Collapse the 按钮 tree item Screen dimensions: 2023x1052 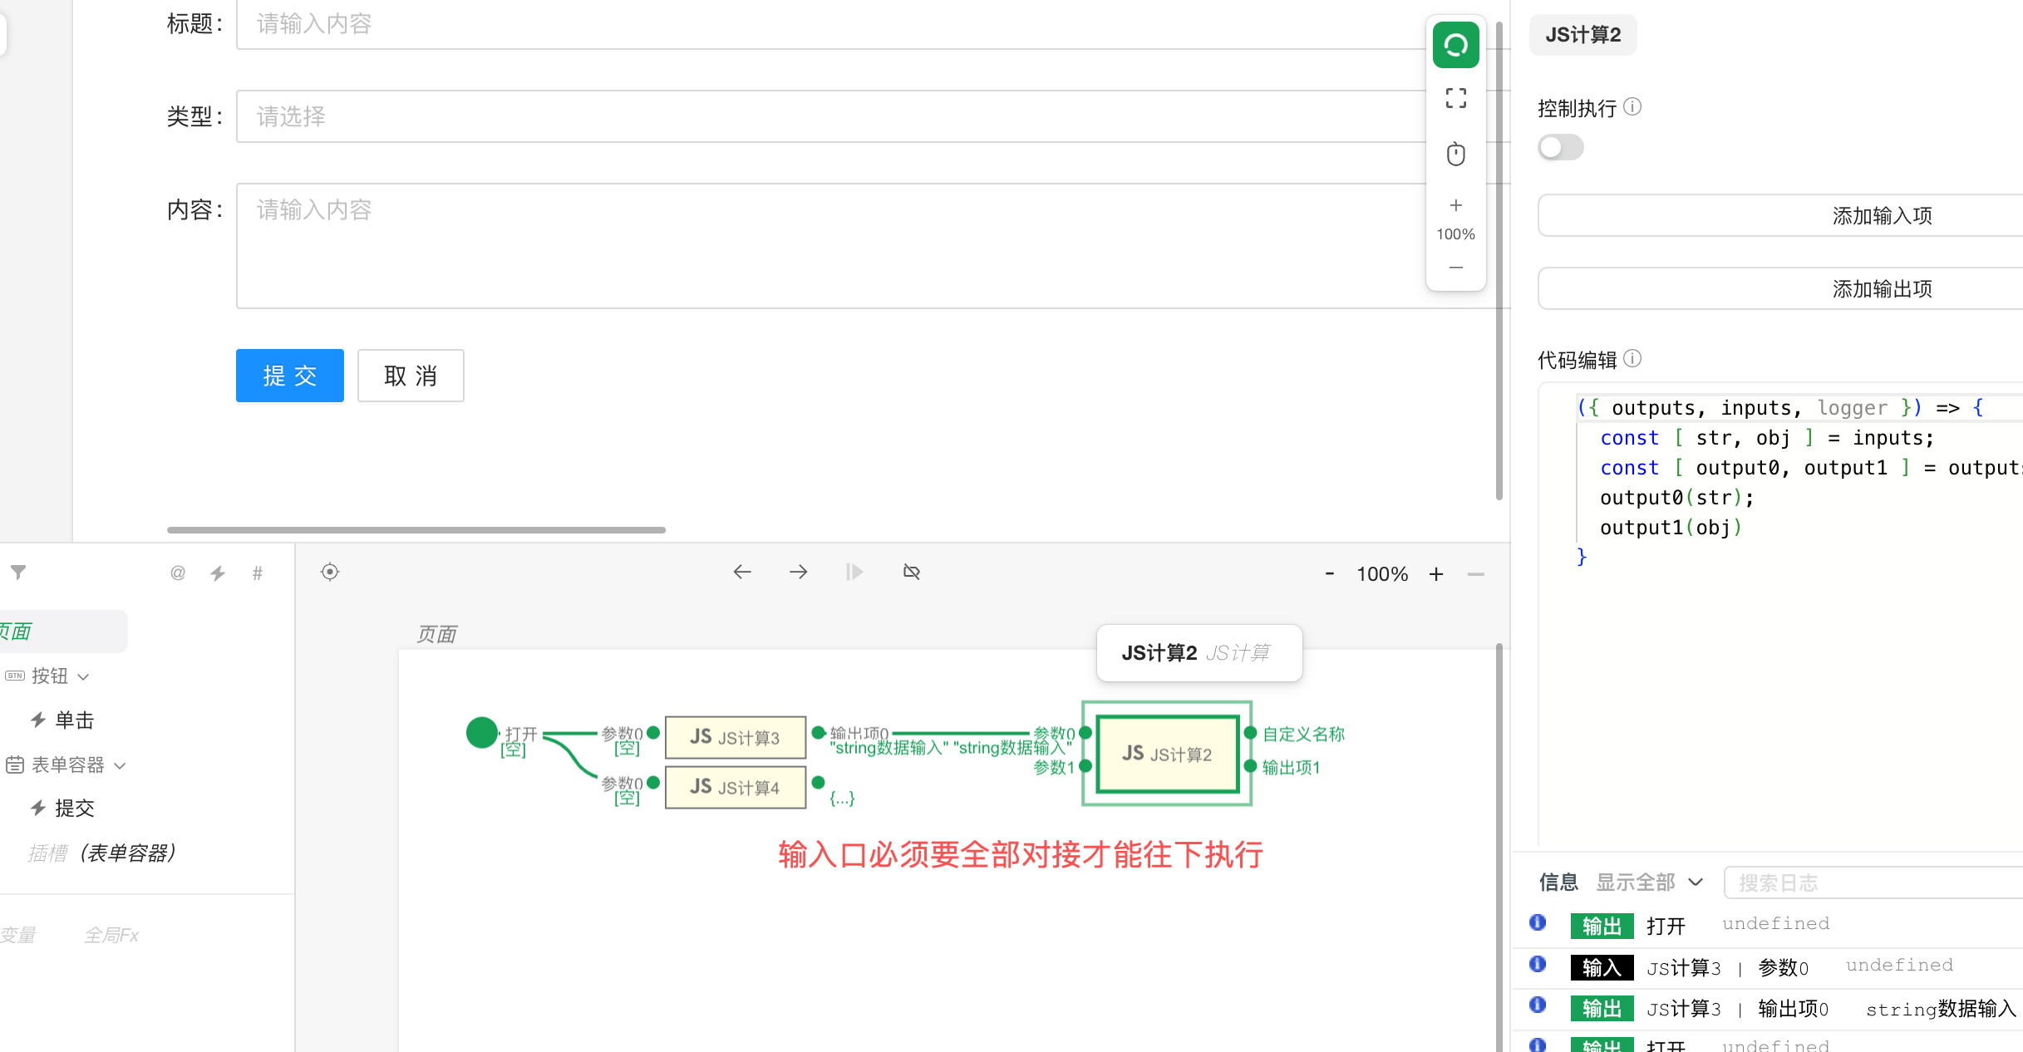pos(83,676)
